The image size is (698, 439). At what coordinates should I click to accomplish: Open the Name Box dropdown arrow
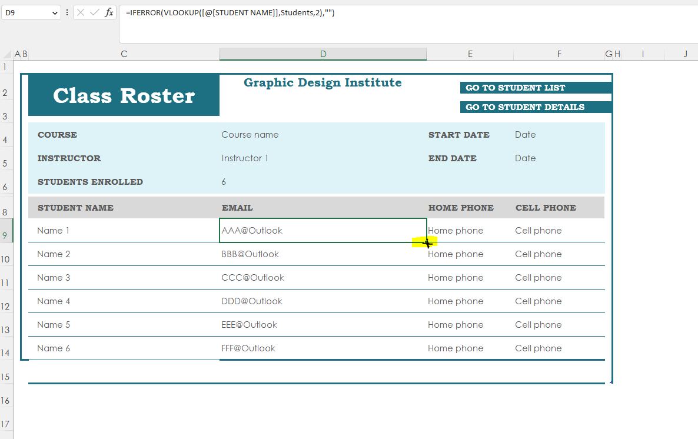[55, 13]
